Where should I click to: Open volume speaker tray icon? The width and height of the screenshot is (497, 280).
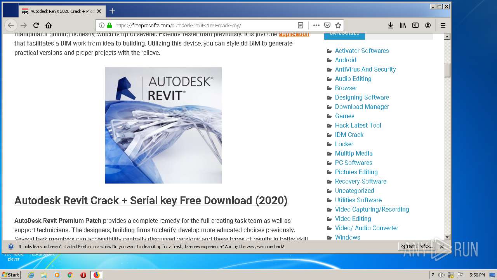441,275
